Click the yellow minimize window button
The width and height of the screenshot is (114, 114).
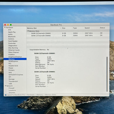point(8,25)
